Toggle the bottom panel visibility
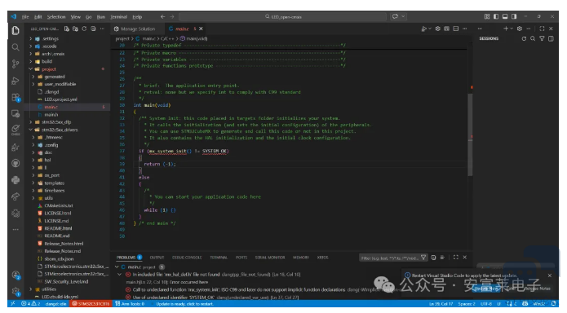567x313 pixels. [x=505, y=16]
